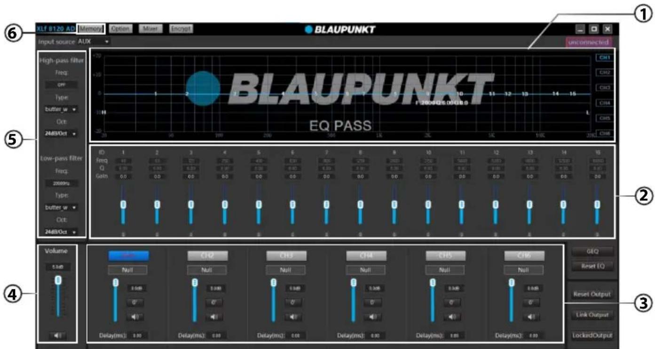The height and width of the screenshot is (349, 655).
Task: Select CH6 curve tab beside the EQ graph
Action: [604, 133]
